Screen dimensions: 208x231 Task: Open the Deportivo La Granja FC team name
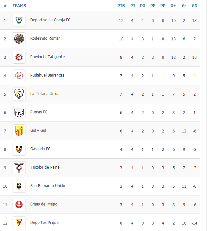tap(50, 20)
